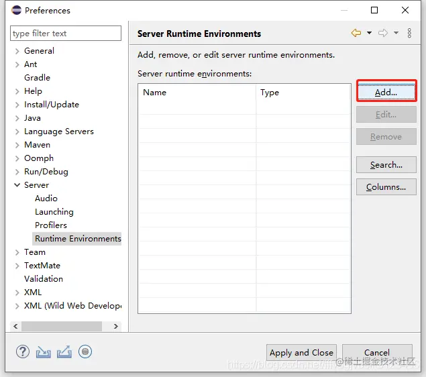Image resolution: width=426 pixels, height=377 pixels.
Task: Expand the Help tree node
Action: (x=17, y=91)
